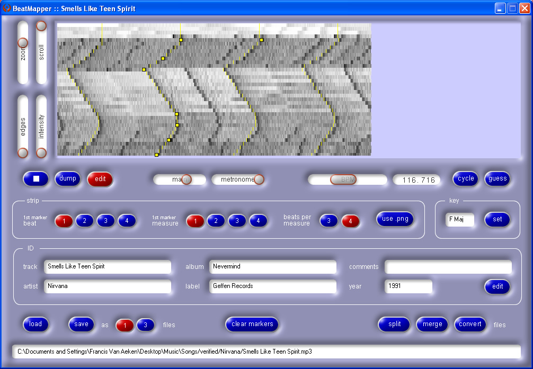Click the load button

(35, 325)
